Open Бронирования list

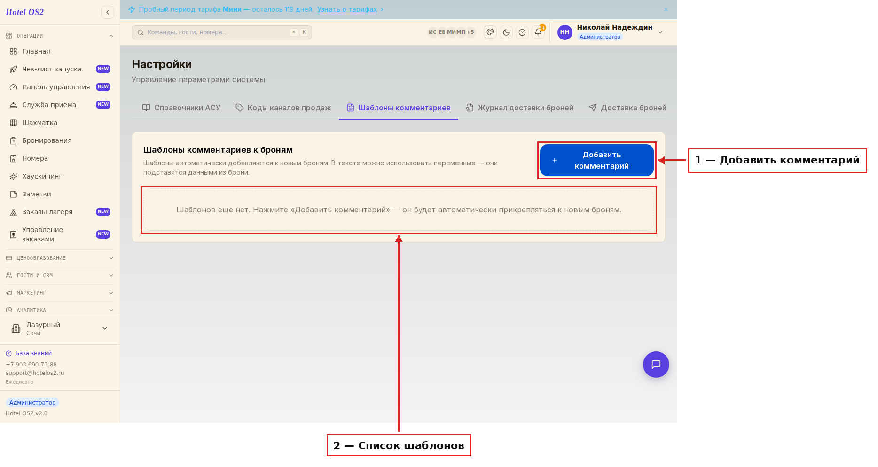pyautogui.click(x=60, y=140)
